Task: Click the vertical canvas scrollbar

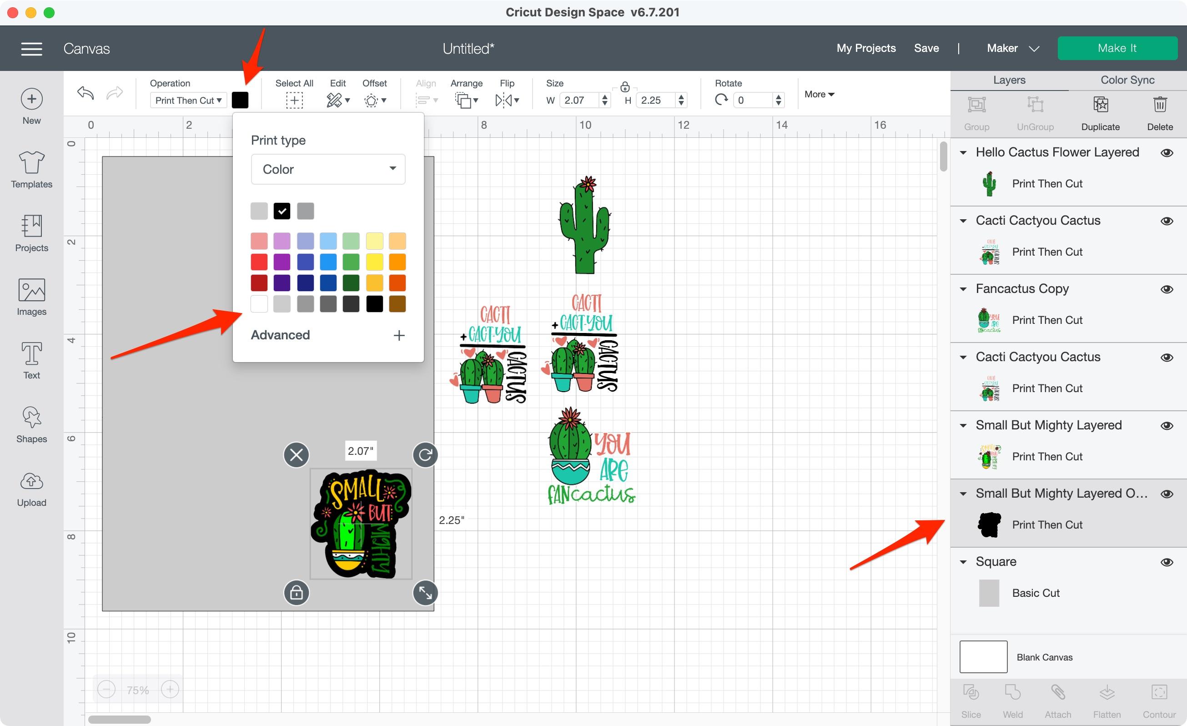Action: pos(943,156)
